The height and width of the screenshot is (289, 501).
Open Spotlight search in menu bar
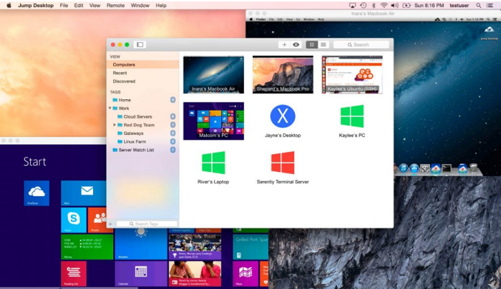click(478, 6)
